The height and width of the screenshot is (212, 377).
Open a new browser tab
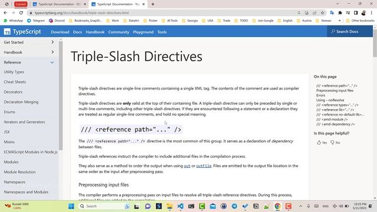[153, 4]
